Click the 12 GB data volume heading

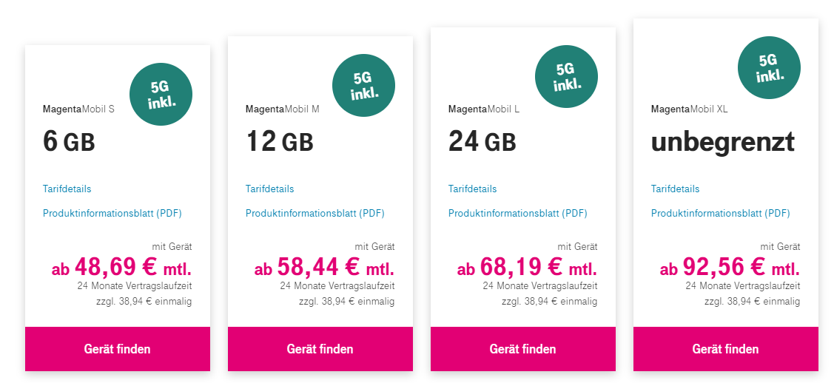point(280,141)
